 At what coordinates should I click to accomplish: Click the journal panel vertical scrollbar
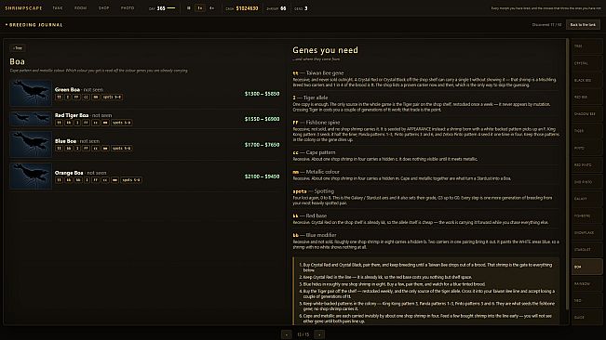pos(567,174)
